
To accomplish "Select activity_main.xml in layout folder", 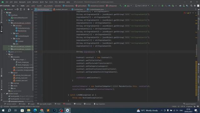I will tap(20, 78).
